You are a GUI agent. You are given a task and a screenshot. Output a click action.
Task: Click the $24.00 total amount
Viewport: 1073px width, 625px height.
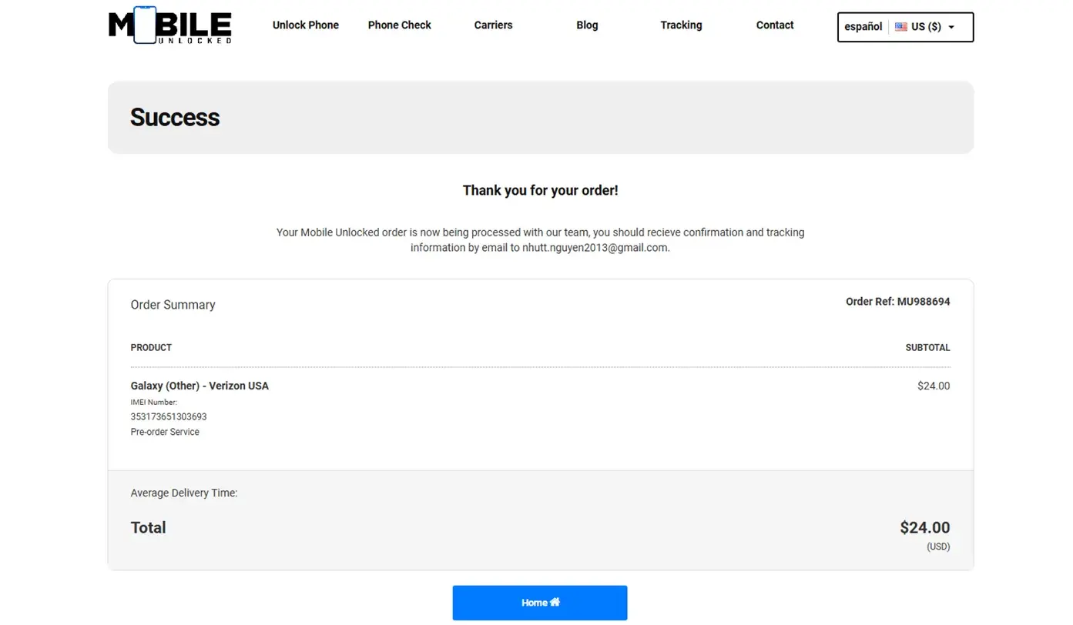point(924,528)
